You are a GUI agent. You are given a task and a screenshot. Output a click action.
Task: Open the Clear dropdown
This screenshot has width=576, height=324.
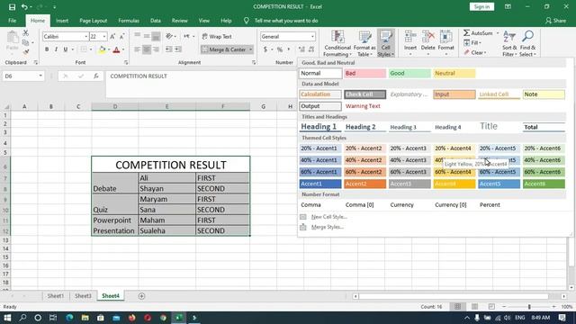point(475,52)
